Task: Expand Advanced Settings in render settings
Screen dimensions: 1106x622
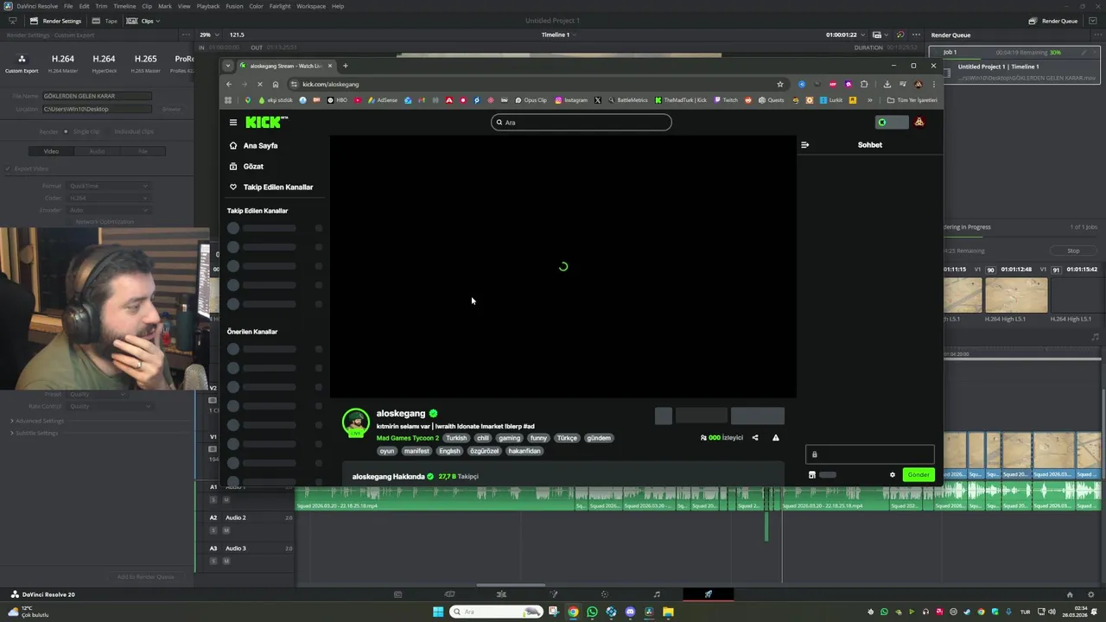Action: 39,421
